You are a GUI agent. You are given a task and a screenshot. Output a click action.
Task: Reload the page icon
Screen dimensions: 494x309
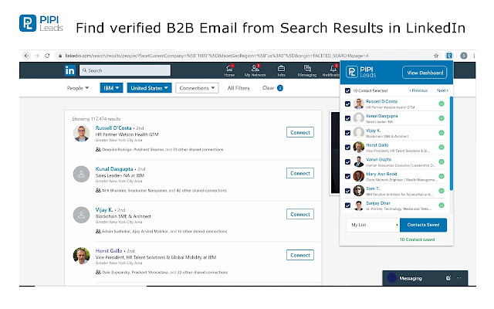[47, 56]
